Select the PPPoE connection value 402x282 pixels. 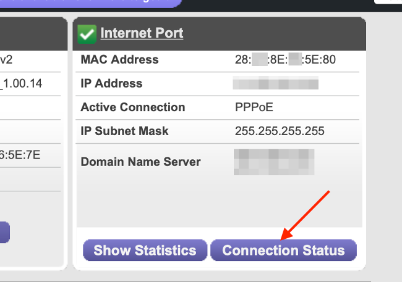point(254,107)
